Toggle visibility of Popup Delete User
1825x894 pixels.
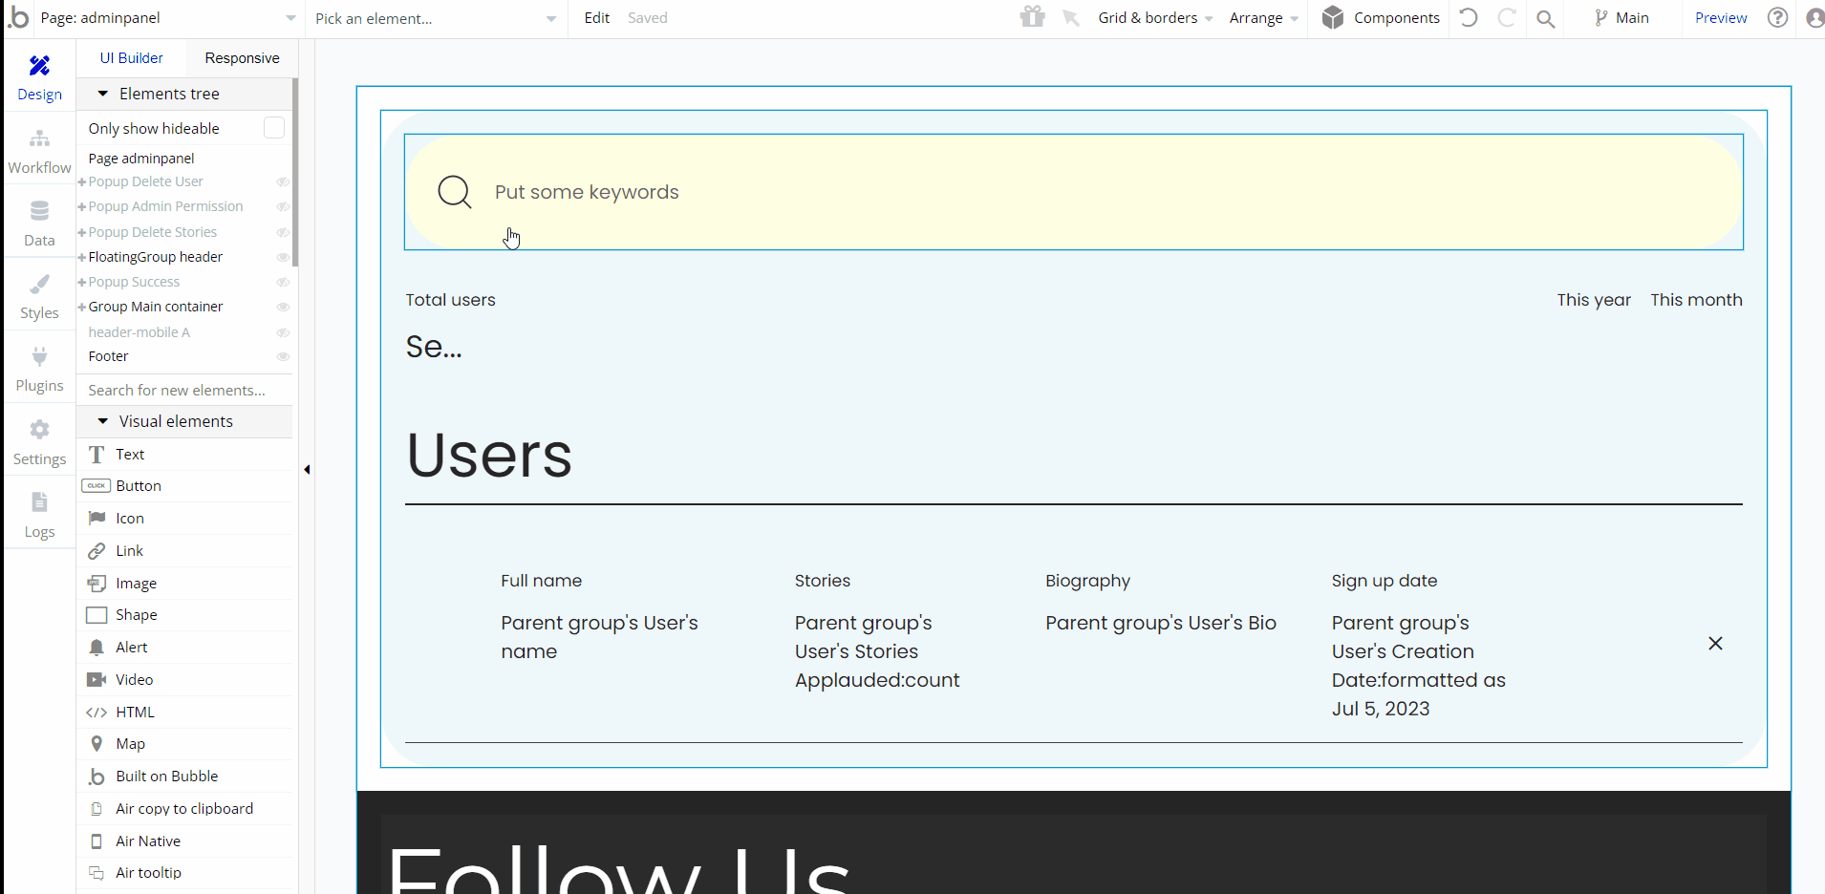(283, 181)
